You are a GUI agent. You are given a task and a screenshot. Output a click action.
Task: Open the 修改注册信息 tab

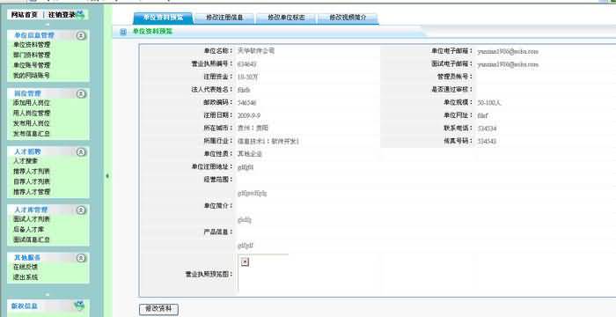coord(224,18)
